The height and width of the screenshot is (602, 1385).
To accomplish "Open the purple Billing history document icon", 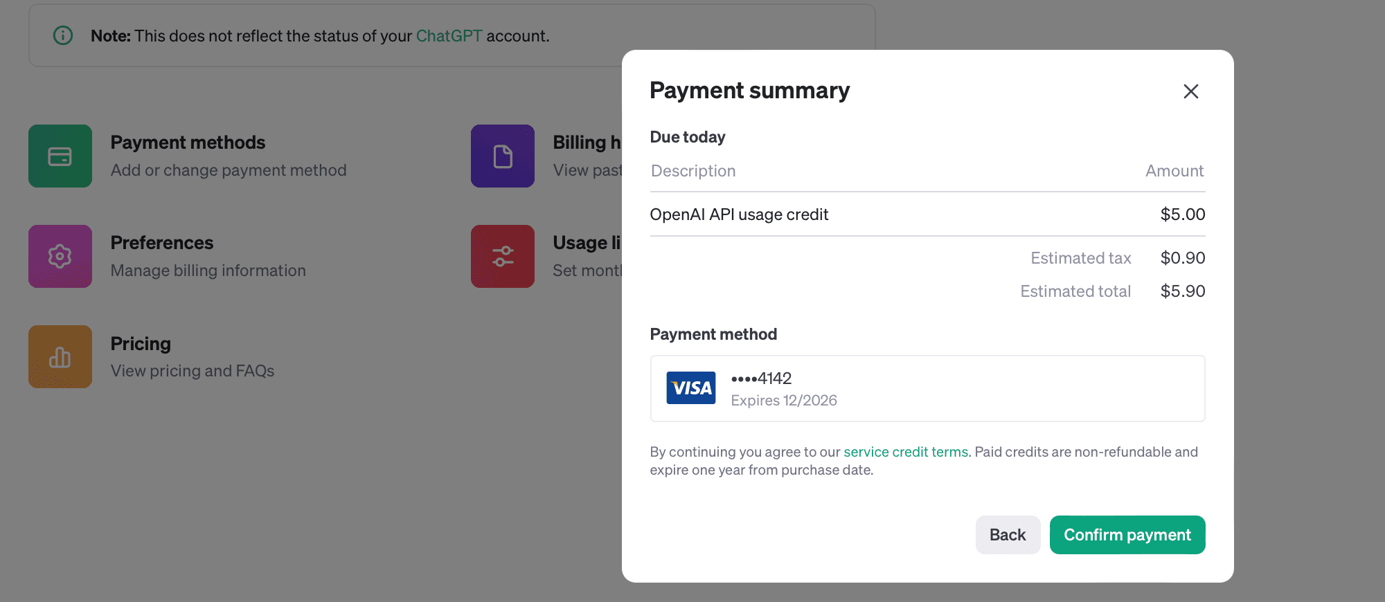I will point(503,156).
